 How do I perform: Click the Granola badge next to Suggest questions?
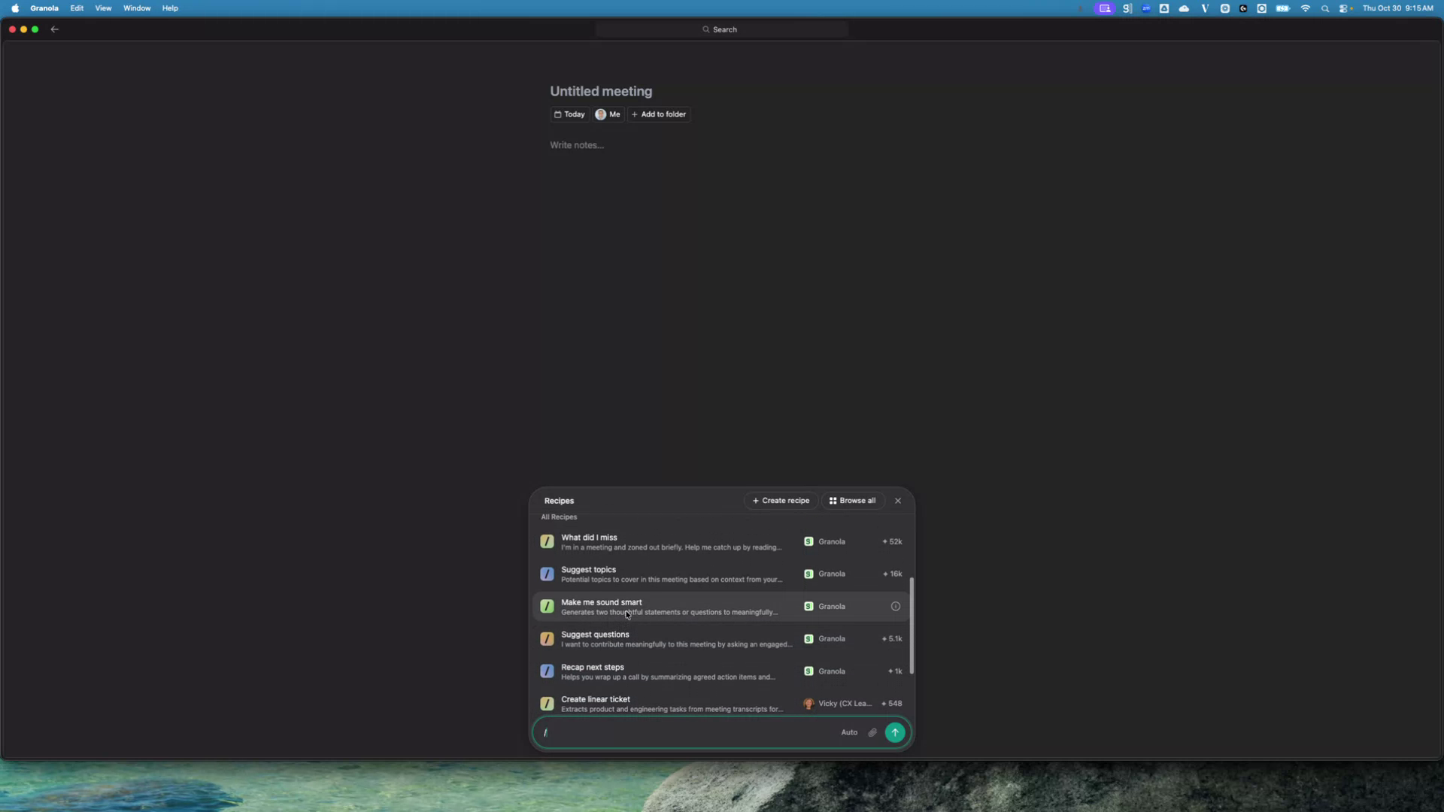point(808,638)
